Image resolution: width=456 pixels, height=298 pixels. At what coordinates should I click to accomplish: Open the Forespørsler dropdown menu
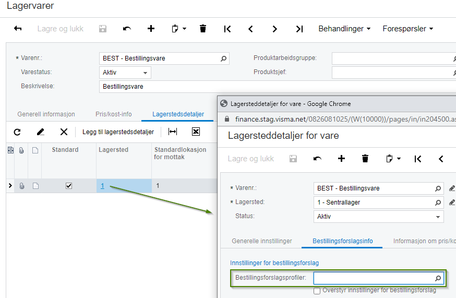click(x=407, y=29)
